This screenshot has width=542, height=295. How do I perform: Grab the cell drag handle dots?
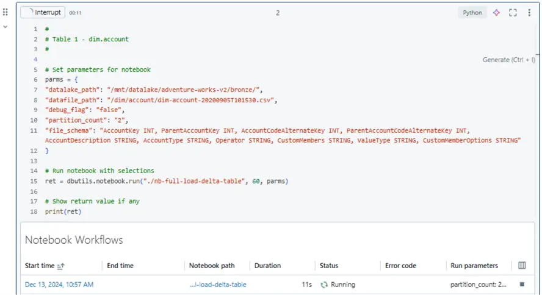tap(5, 12)
